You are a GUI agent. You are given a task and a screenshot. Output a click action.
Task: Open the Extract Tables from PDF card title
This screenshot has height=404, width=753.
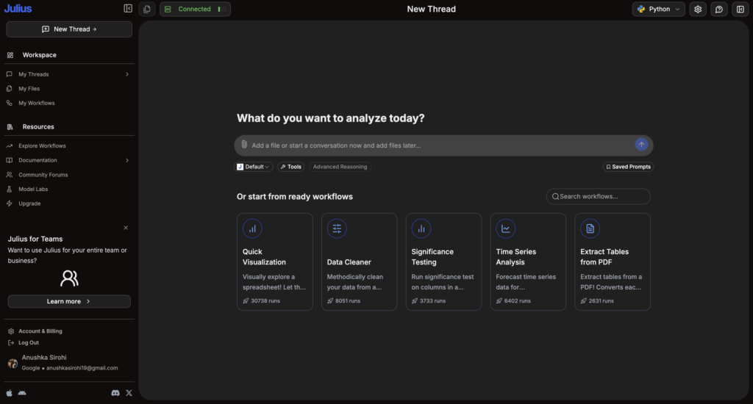pyautogui.click(x=604, y=256)
